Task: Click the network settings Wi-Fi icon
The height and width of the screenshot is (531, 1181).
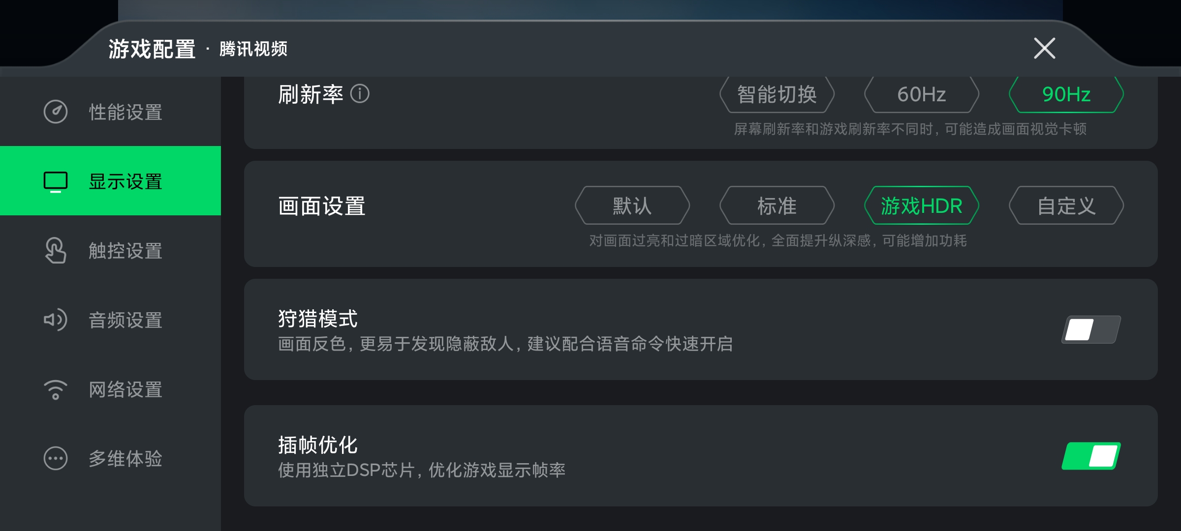Action: (56, 389)
